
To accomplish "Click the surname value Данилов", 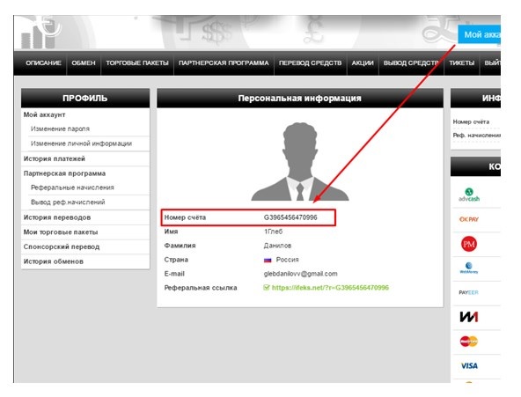I will pos(277,246).
